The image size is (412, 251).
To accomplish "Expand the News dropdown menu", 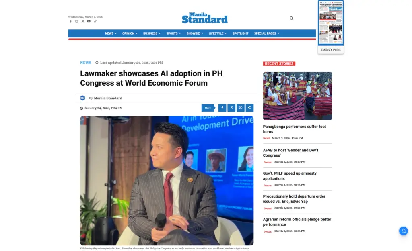I will point(111,33).
